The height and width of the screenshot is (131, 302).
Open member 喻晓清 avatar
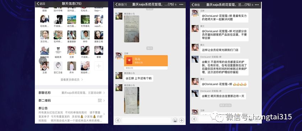click(58, 50)
